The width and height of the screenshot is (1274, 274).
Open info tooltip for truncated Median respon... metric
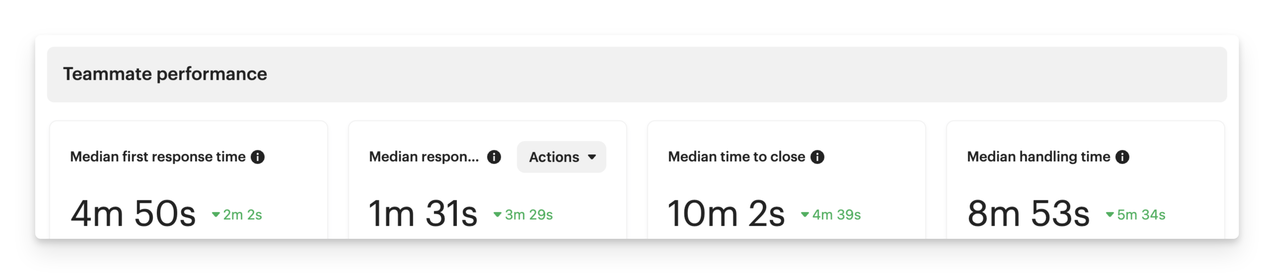(494, 157)
